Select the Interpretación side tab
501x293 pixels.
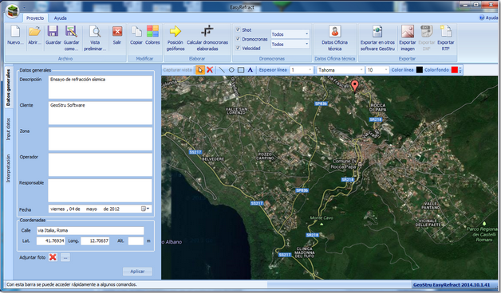click(x=8, y=169)
